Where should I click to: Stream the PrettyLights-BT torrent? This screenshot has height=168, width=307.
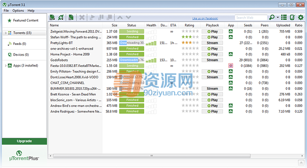point(212,43)
